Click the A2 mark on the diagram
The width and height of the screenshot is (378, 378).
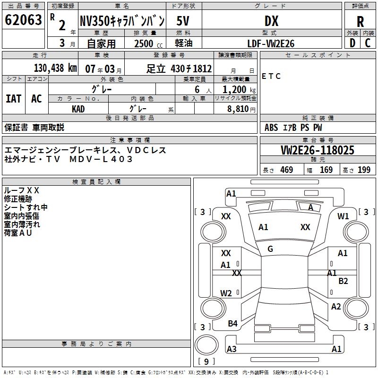click(x=336, y=307)
